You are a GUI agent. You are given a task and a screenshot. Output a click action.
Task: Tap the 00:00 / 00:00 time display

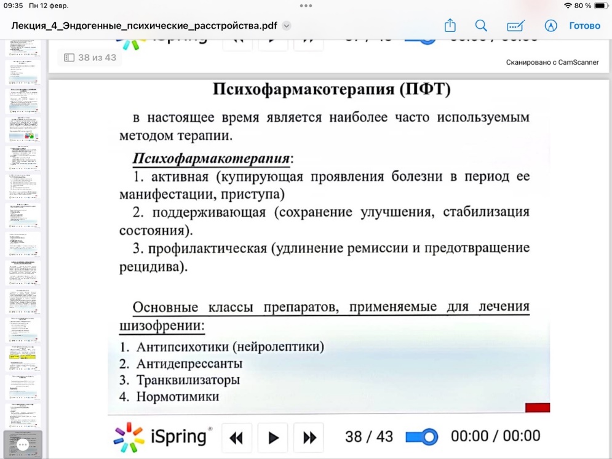pyautogui.click(x=495, y=436)
